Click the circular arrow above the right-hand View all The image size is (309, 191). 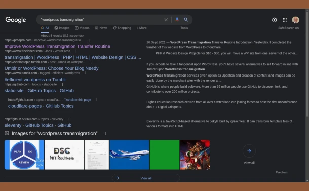[x=249, y=151]
